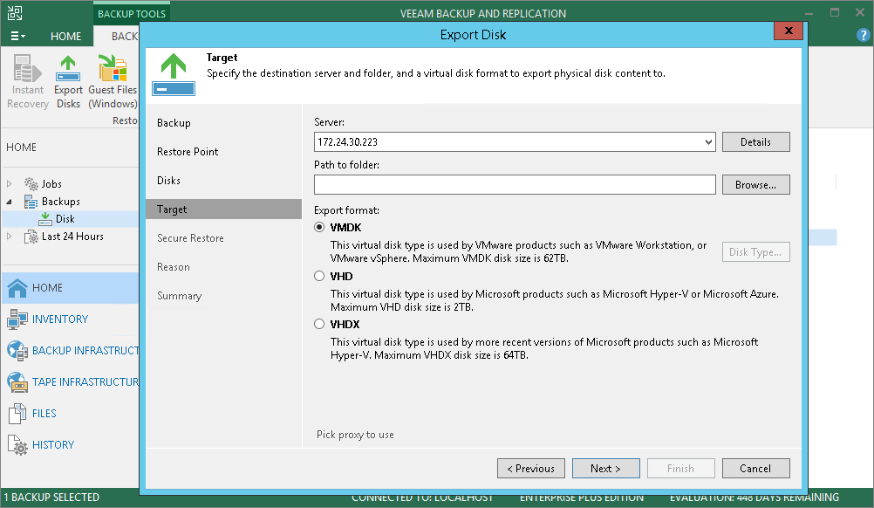
Task: Click the Next button
Action: [606, 469]
